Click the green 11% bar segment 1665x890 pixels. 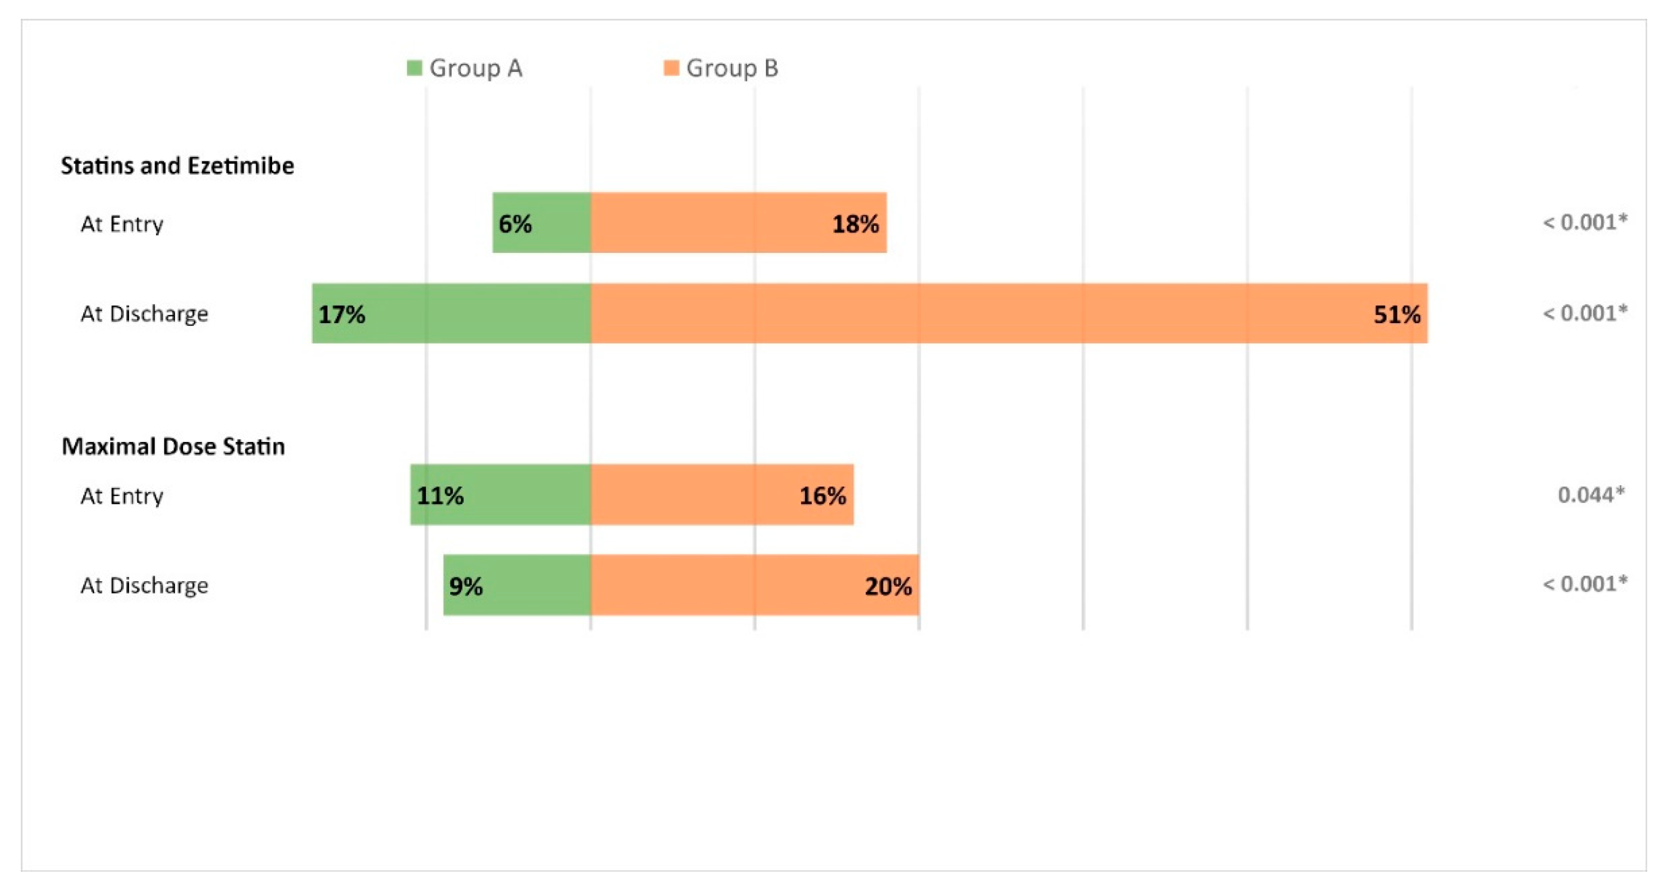[x=500, y=494]
